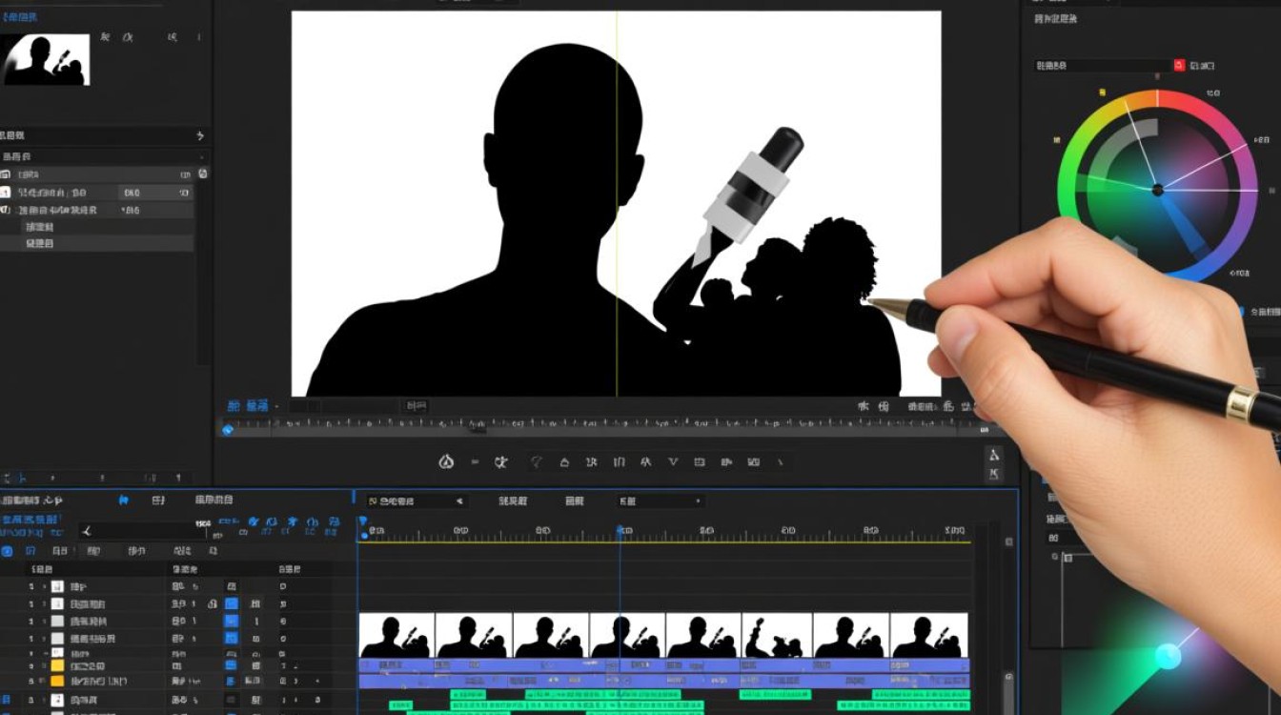
Task: Expand the left panel using its top arrow
Action: pyautogui.click(x=199, y=136)
